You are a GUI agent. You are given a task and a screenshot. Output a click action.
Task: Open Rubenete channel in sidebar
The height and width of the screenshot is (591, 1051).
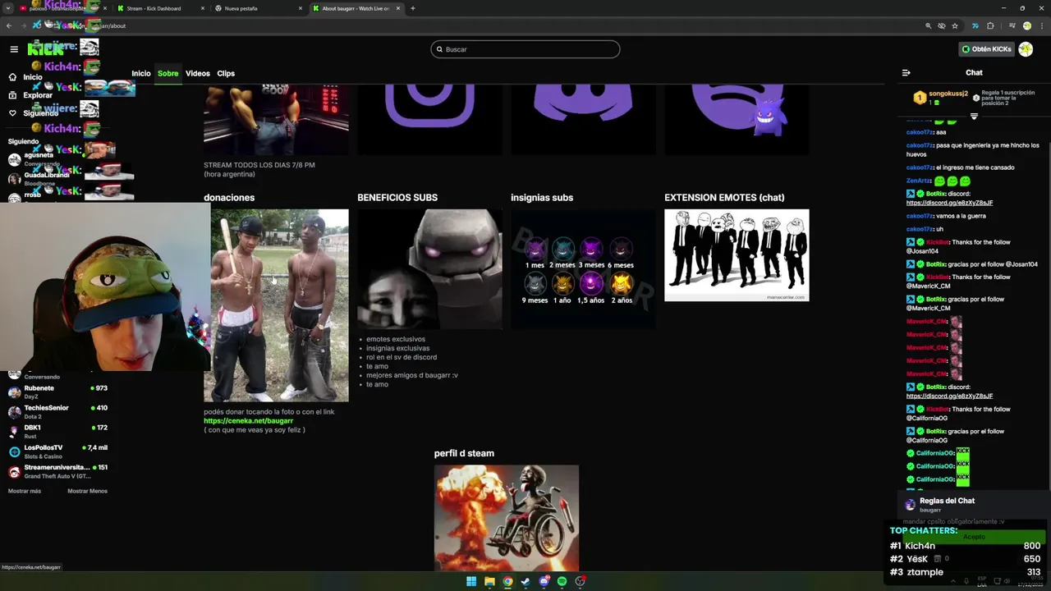pos(56,392)
